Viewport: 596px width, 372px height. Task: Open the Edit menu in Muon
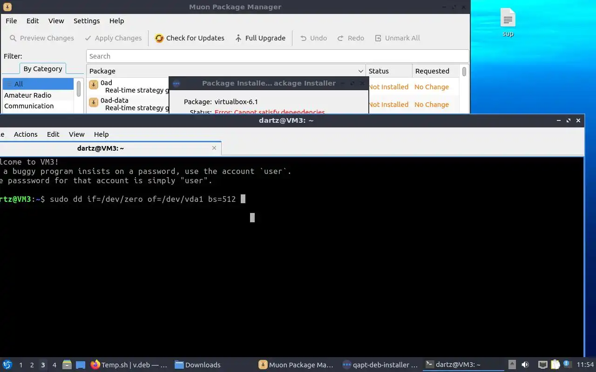pos(33,21)
